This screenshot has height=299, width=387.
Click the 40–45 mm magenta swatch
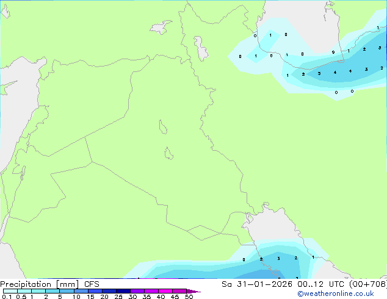165,291
